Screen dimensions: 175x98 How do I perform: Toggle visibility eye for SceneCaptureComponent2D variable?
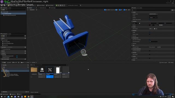click(x=17, y=56)
